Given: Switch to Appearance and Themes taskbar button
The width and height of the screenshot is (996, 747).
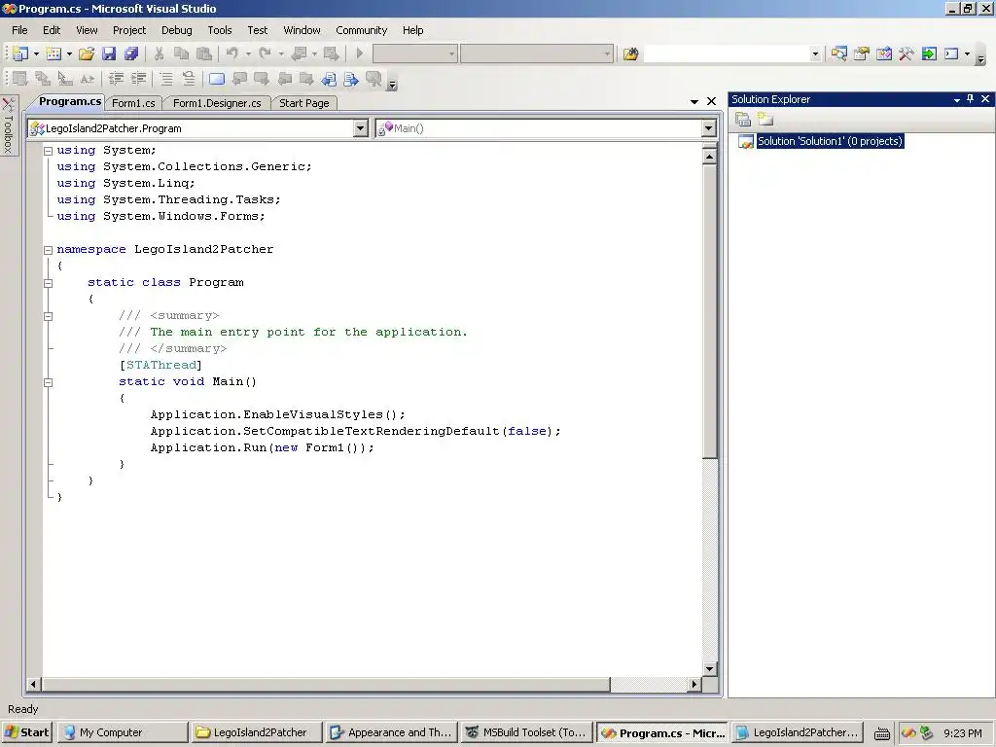Looking at the screenshot, I should [391, 732].
